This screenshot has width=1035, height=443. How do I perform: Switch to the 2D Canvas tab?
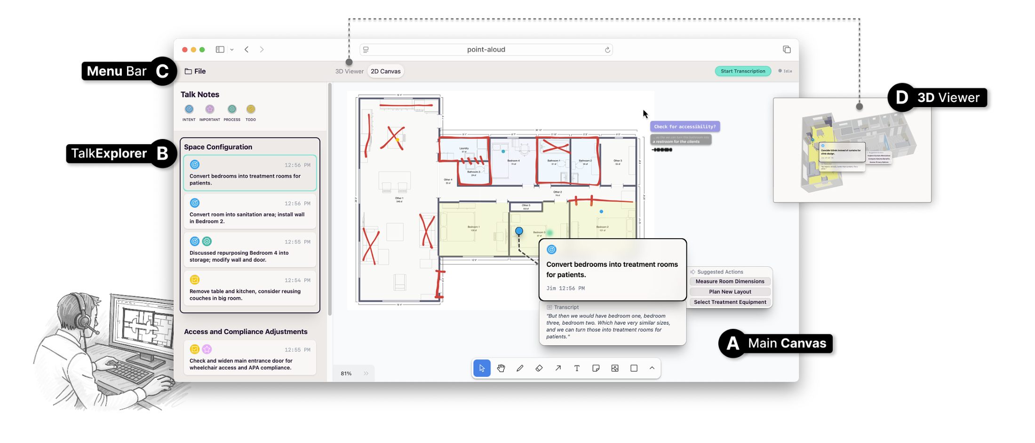[386, 71]
